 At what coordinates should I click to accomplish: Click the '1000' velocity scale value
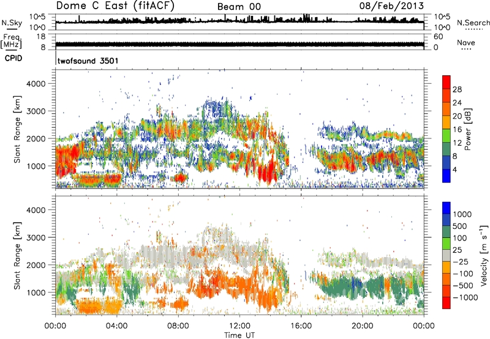pyautogui.click(x=462, y=214)
